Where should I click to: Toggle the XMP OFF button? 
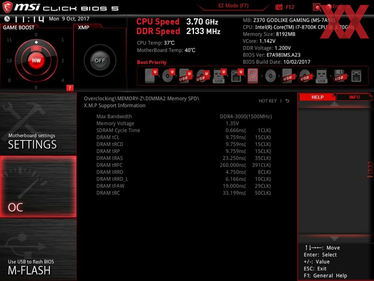point(100,61)
